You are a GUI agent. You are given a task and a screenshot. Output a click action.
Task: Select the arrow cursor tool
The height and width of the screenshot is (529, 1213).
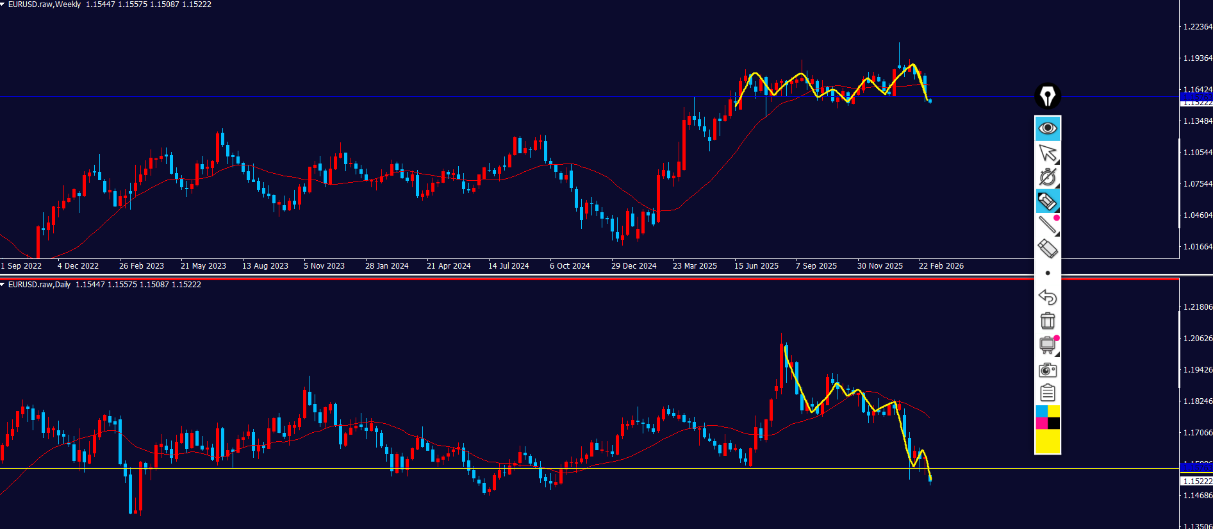point(1047,153)
